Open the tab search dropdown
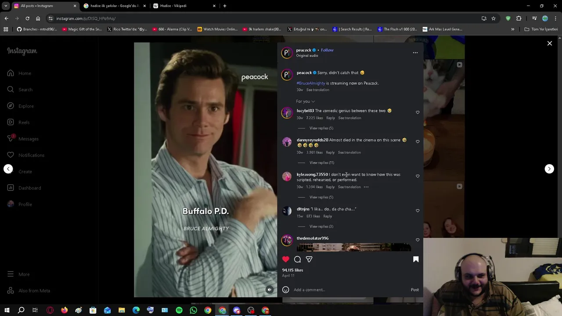 [6, 6]
